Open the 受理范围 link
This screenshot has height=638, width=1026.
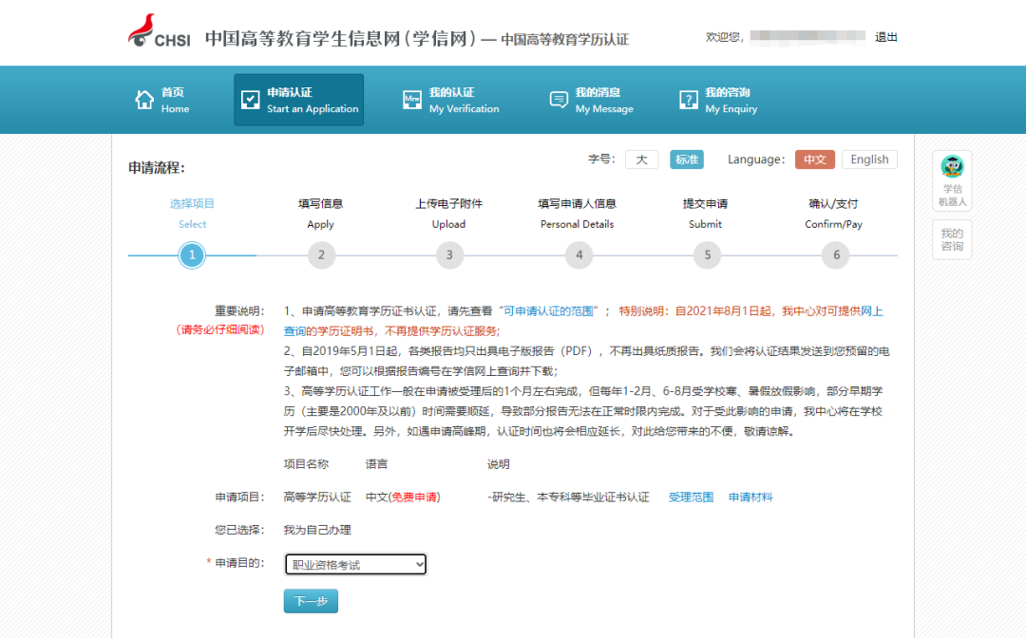(690, 496)
